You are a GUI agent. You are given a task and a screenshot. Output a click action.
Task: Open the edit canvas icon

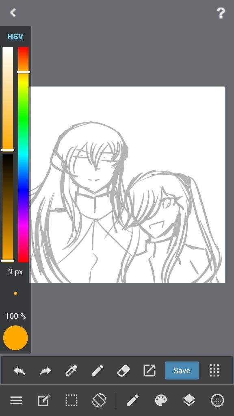pos(43,400)
